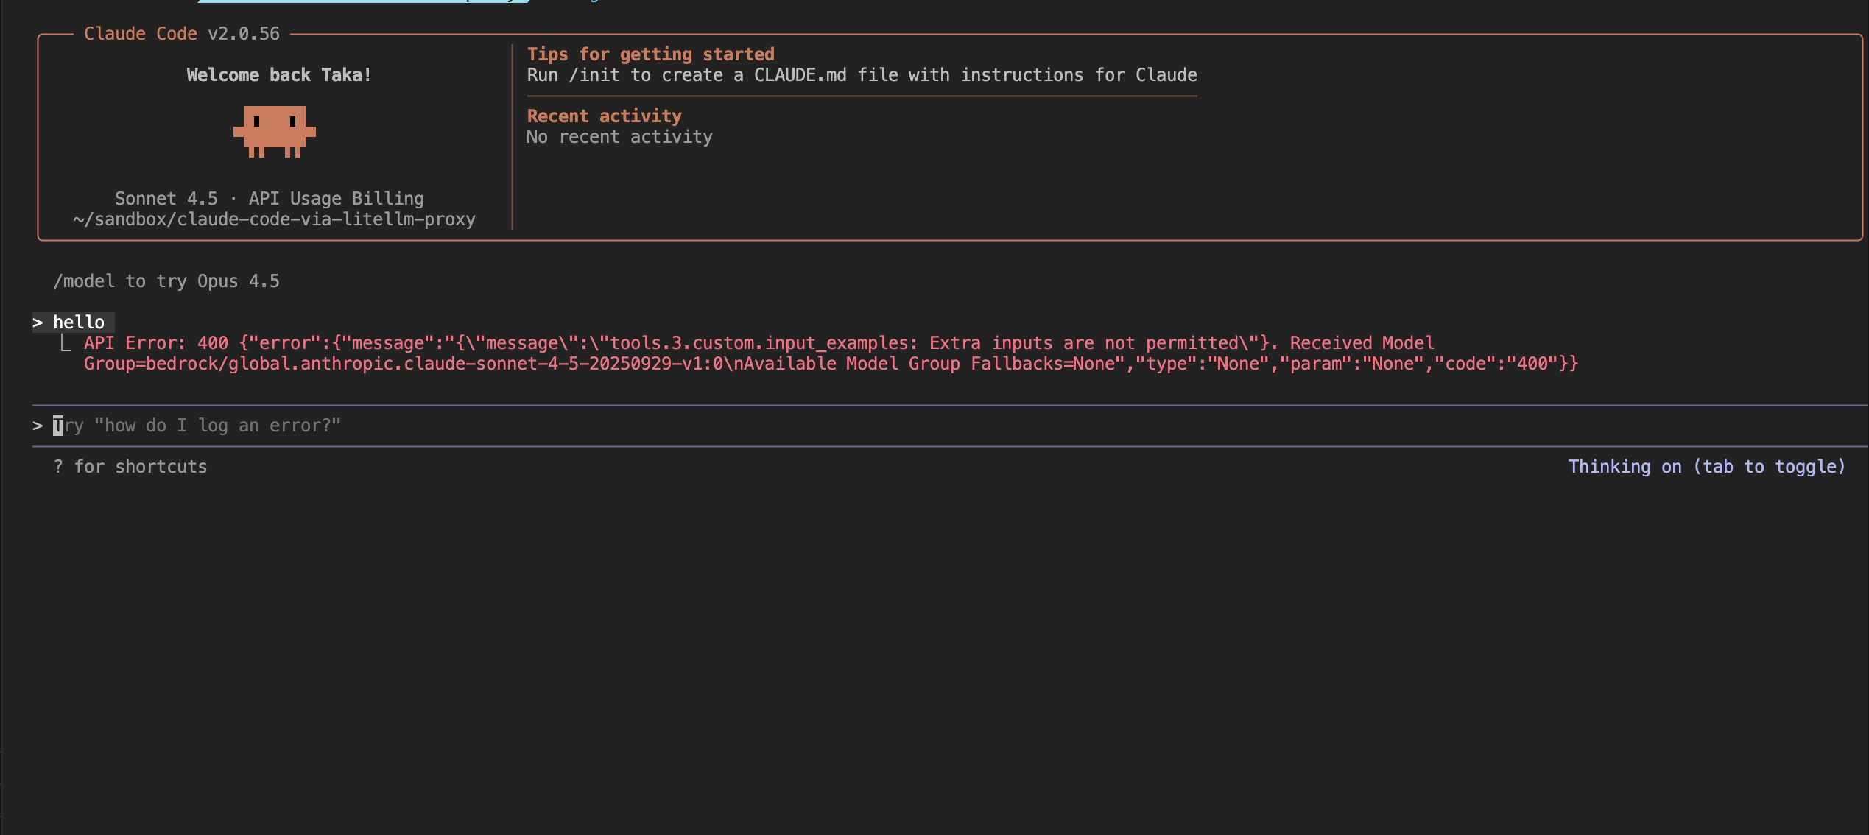This screenshot has width=1869, height=835.
Task: Click the red "API Error: 400" text
Action: tap(156, 343)
